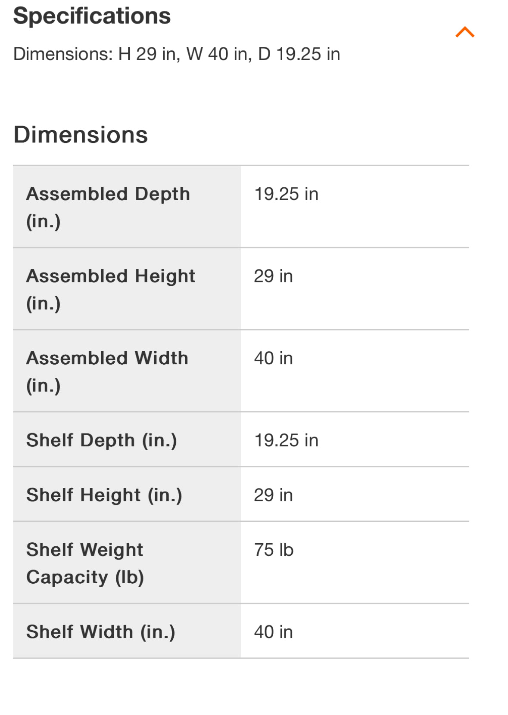
Task: Select the Shelf Width (in.) label
Action: tap(101, 632)
